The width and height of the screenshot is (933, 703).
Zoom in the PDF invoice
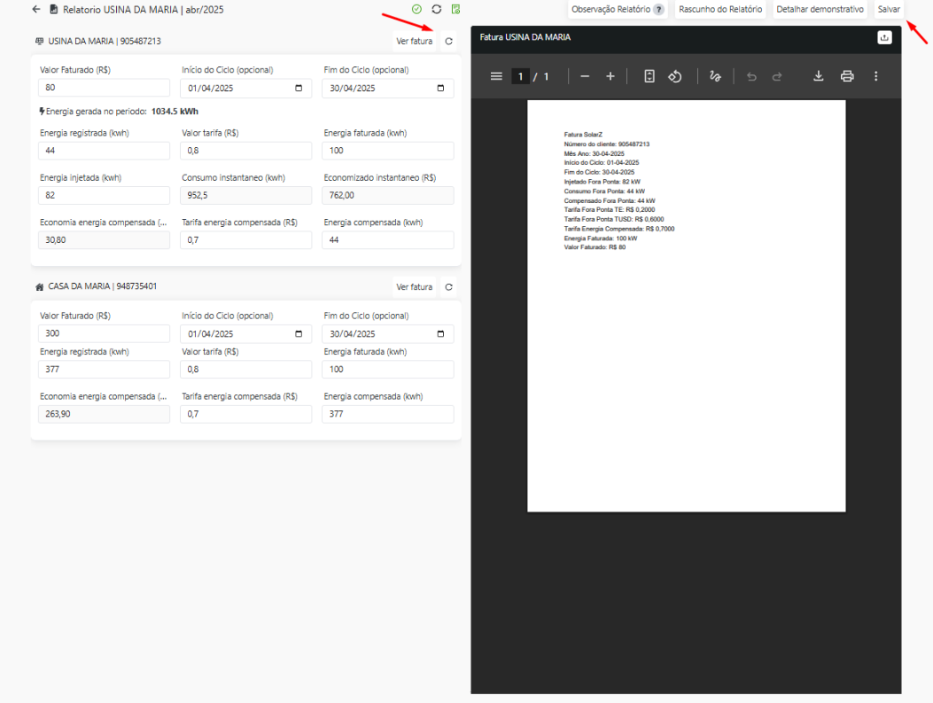pyautogui.click(x=610, y=77)
